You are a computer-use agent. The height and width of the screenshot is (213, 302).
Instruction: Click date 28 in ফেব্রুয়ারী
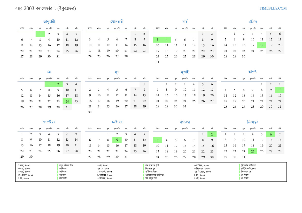(126, 56)
